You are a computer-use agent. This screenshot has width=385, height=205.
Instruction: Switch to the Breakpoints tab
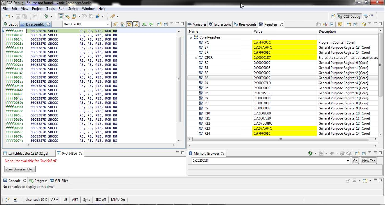pyautogui.click(x=247, y=24)
